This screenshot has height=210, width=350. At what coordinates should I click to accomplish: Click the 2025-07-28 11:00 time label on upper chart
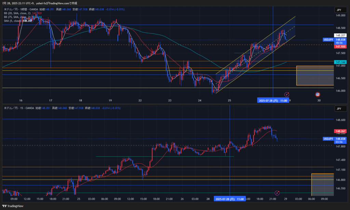click(273, 100)
